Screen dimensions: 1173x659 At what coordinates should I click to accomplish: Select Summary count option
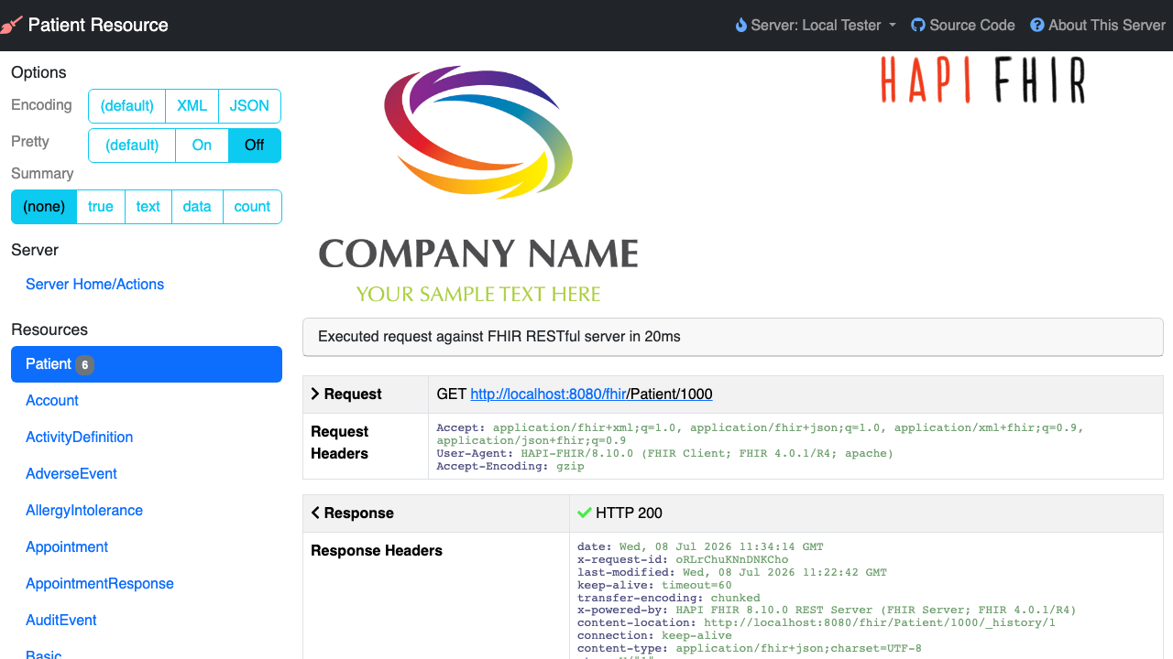point(252,207)
